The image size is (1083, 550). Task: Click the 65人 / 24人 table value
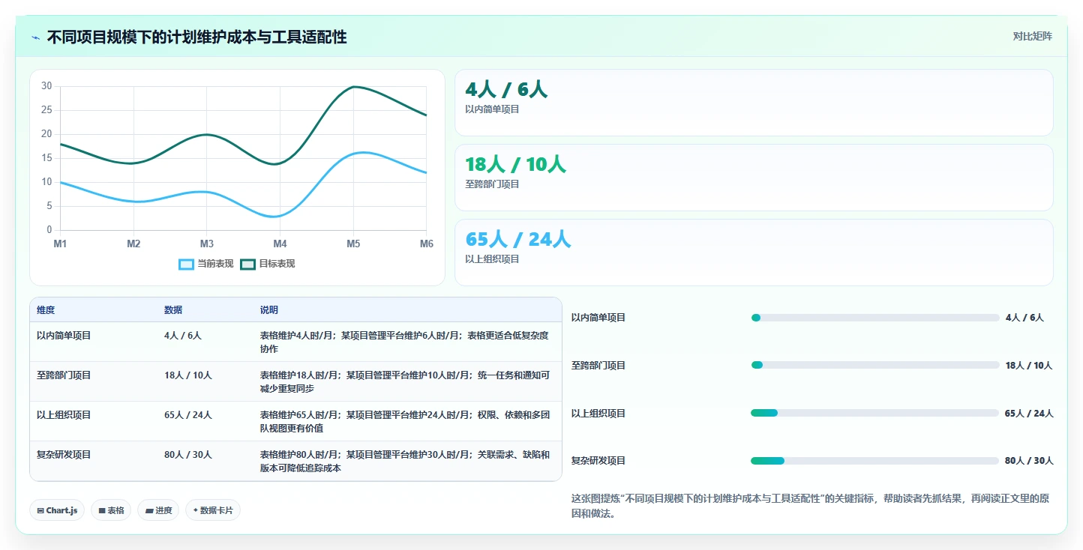coord(188,415)
